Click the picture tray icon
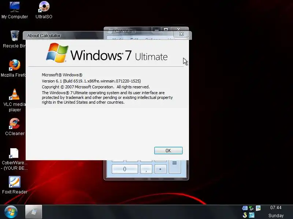 (x=258, y=208)
